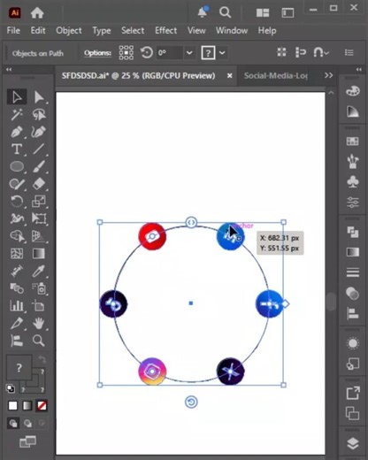Switch to Social-Media-Logo document tab

[x=275, y=76]
